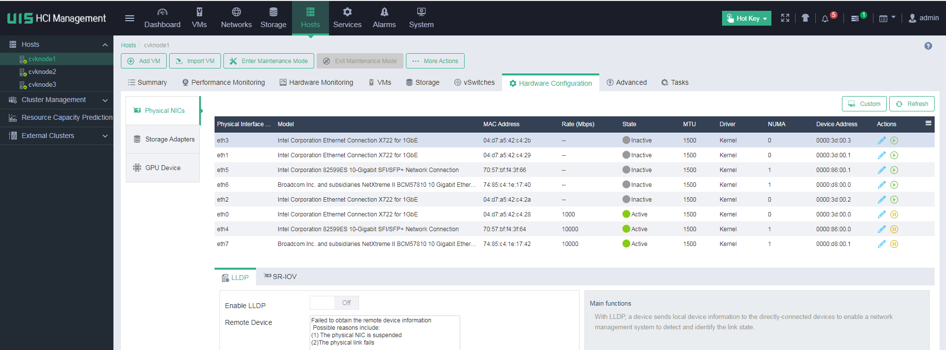
Task: Open the admin user menu
Action: click(x=923, y=18)
